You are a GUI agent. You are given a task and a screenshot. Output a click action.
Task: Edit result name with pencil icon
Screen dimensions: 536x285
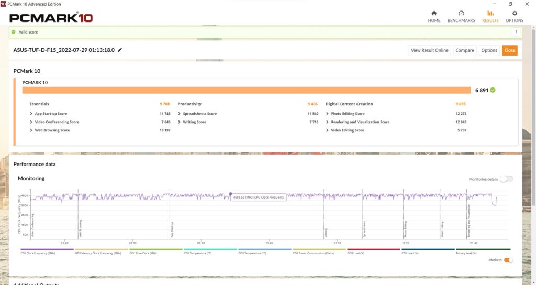pyautogui.click(x=120, y=50)
